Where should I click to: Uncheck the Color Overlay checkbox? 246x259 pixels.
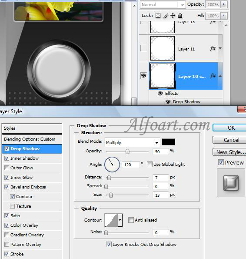7,225
